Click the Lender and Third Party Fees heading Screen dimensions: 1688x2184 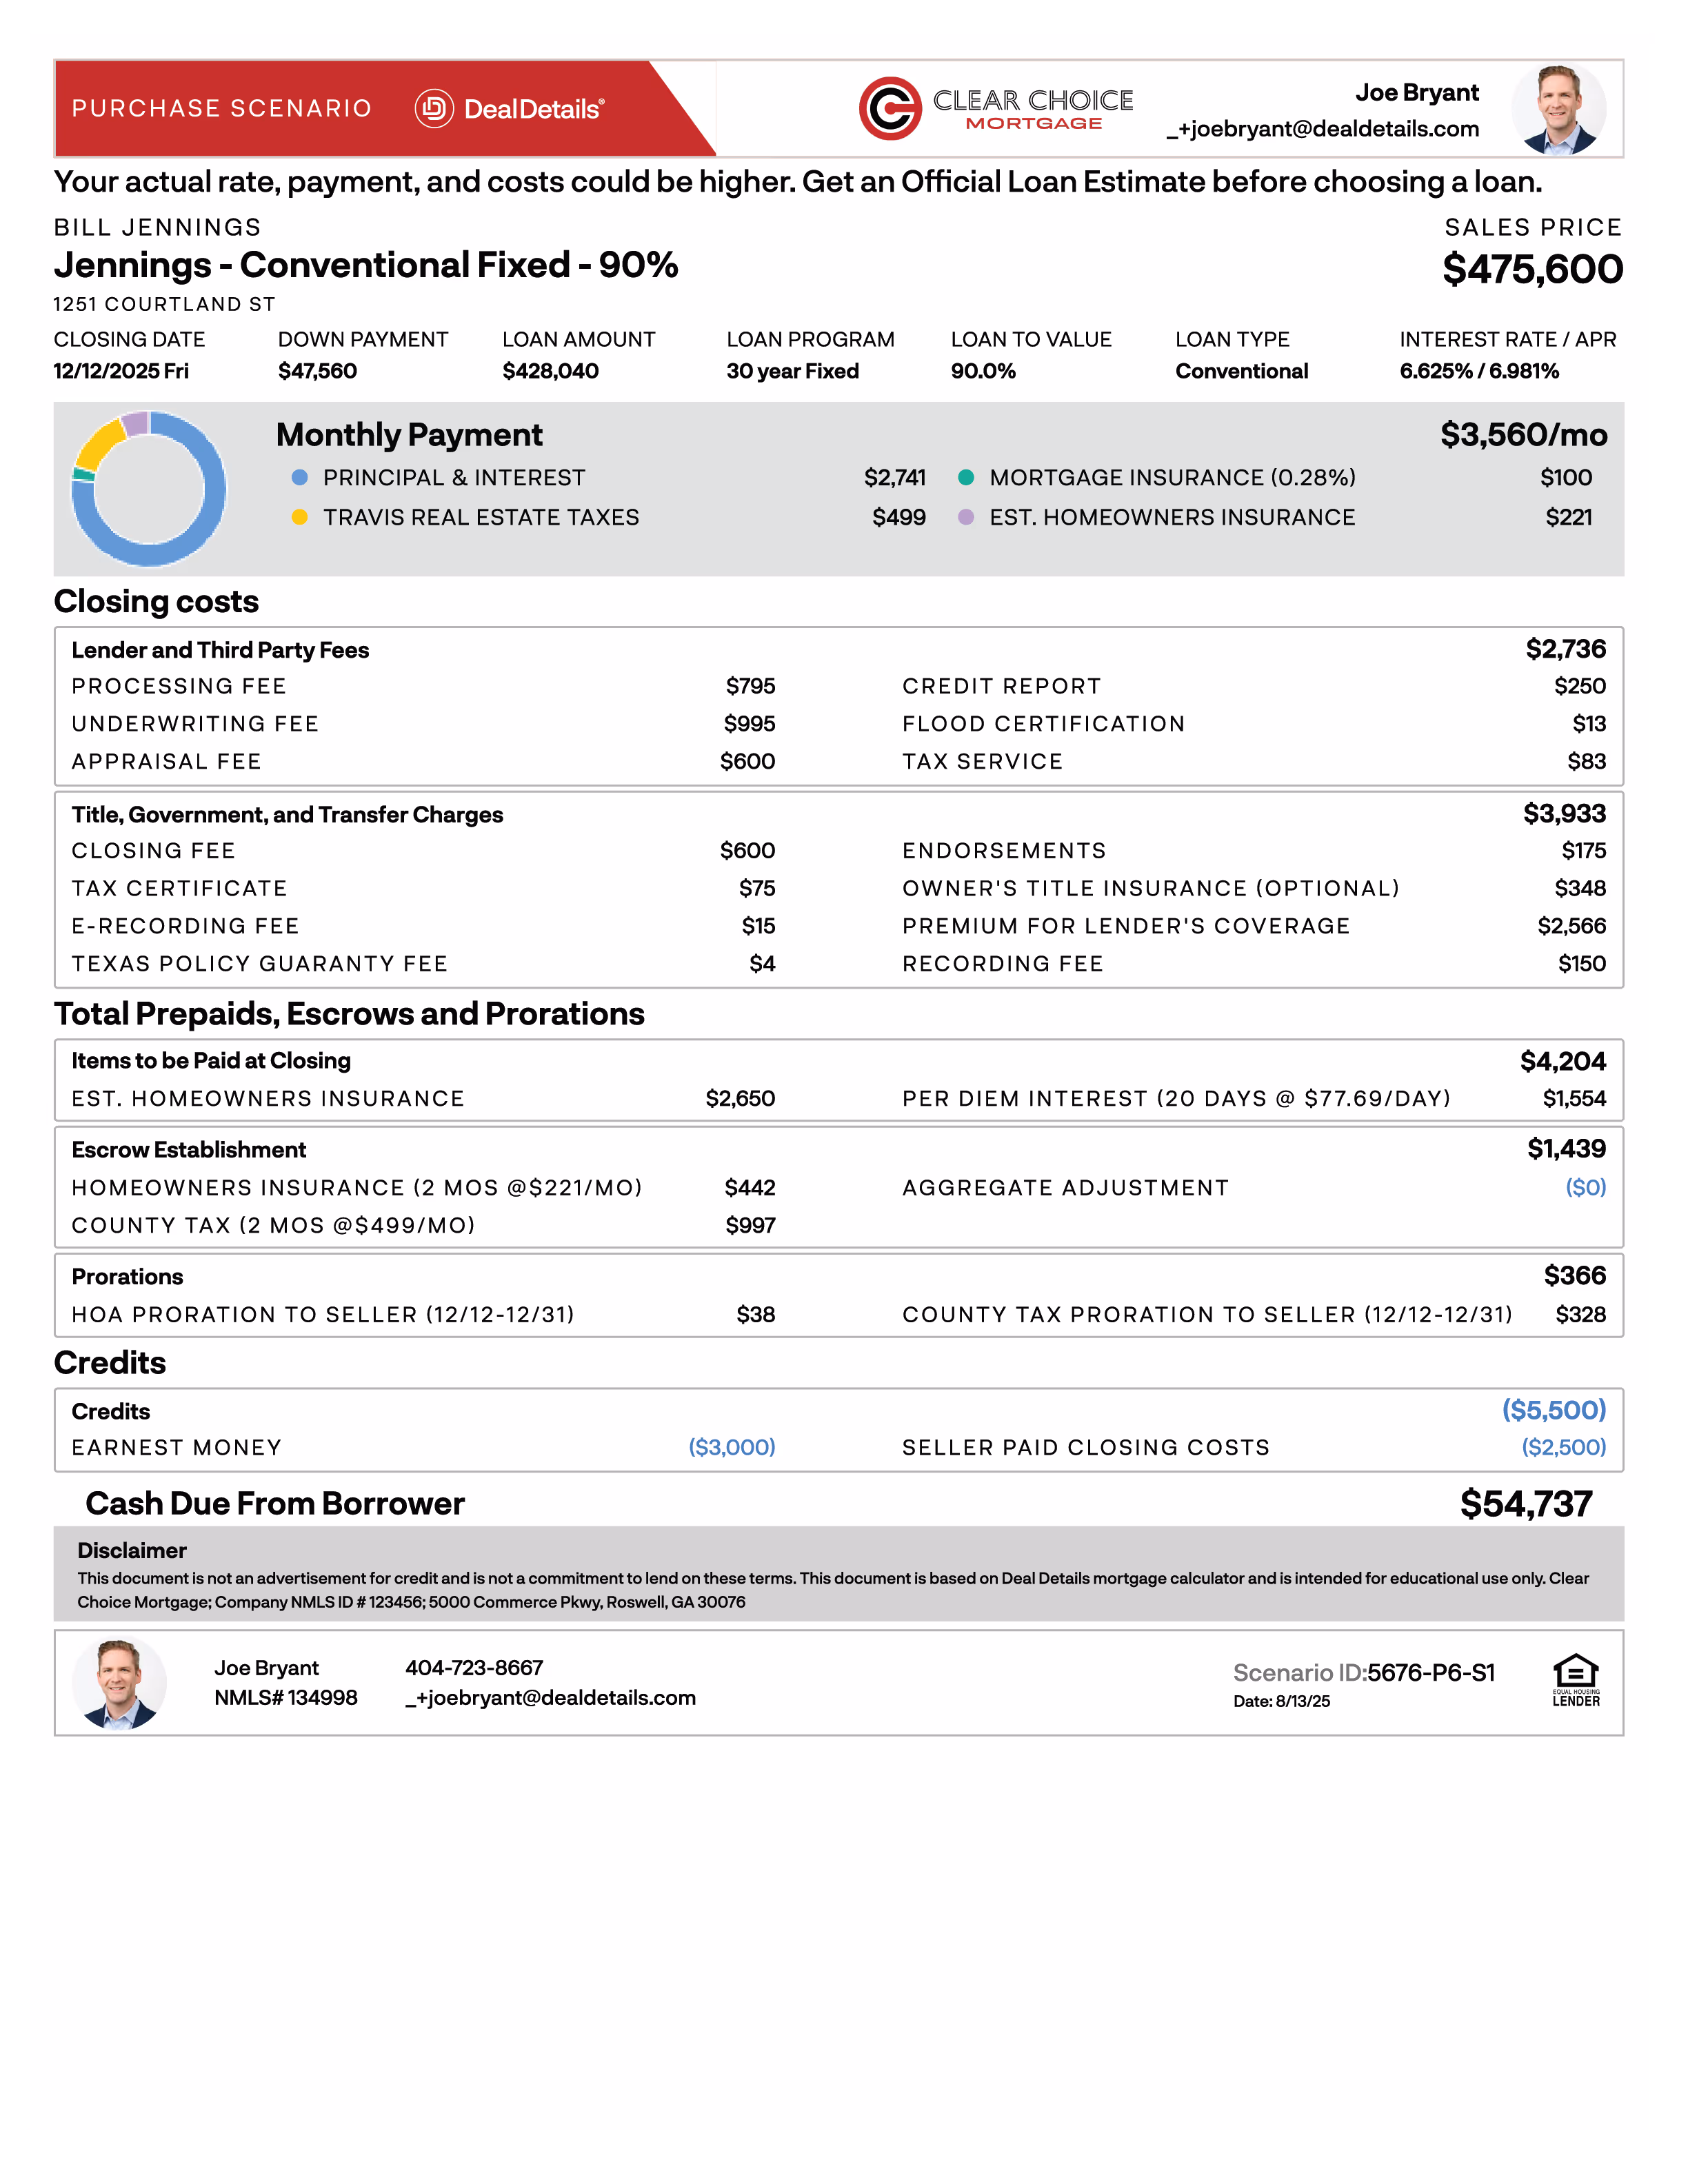pyautogui.click(x=220, y=650)
